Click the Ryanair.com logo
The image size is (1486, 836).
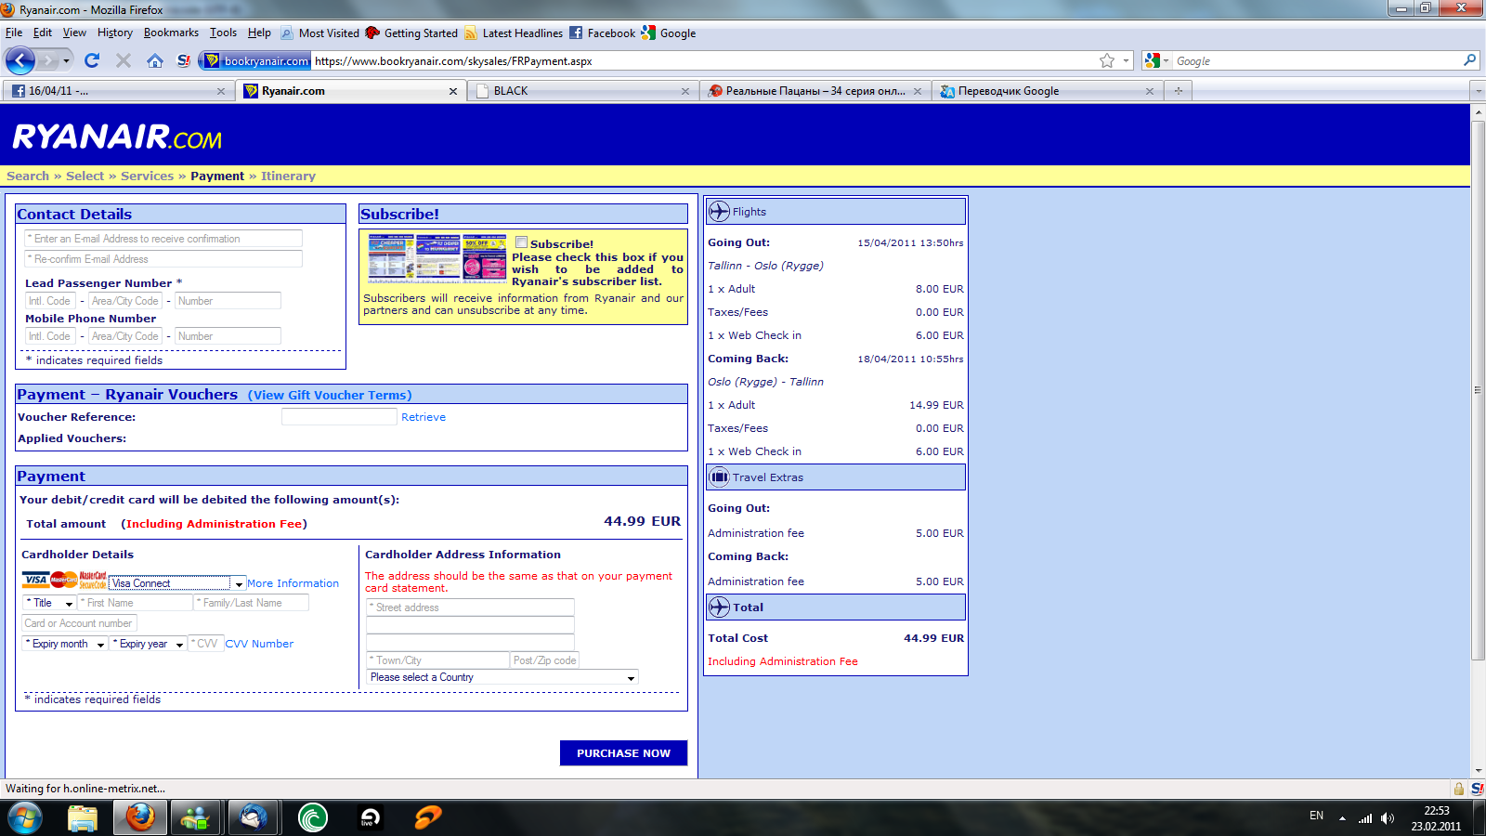(117, 137)
